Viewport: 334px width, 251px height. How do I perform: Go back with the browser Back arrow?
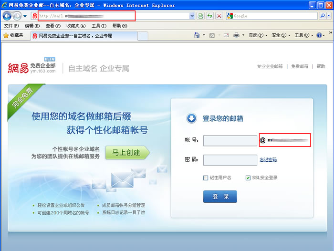7,16
